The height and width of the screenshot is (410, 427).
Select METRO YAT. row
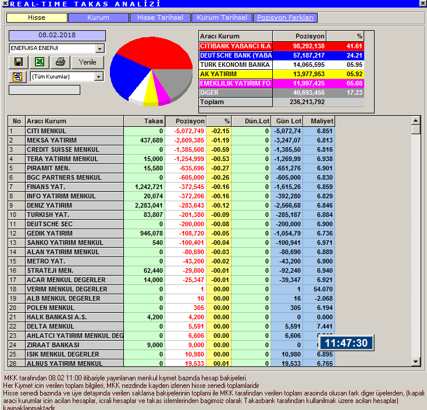tap(172, 261)
